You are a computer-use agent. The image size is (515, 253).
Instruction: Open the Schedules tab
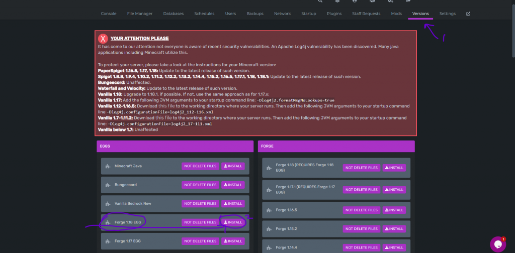(204, 14)
